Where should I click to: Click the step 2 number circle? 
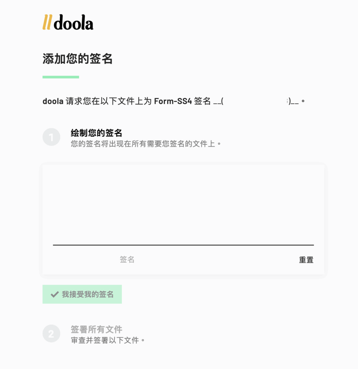pyautogui.click(x=51, y=334)
